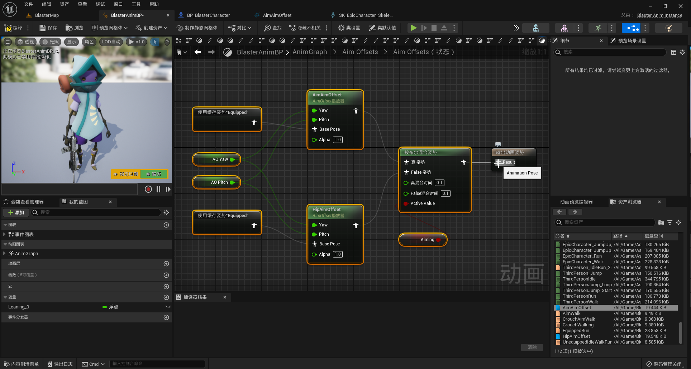Switch to the SK_EpicCharacter_Skeleton tab

click(366, 15)
